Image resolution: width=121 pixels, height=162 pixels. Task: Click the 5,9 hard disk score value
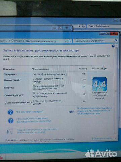point(84,101)
